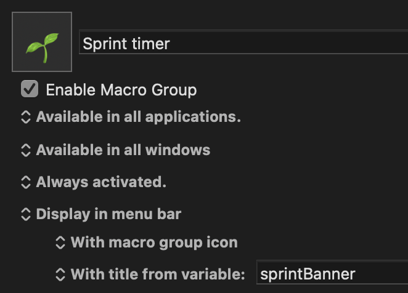This screenshot has width=408, height=293.
Task: Click the chevrons beside Available in all applications
Action: (x=26, y=117)
